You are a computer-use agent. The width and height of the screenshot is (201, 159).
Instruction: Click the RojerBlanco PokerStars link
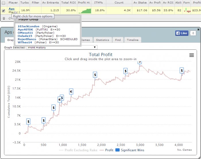pos(27,39)
